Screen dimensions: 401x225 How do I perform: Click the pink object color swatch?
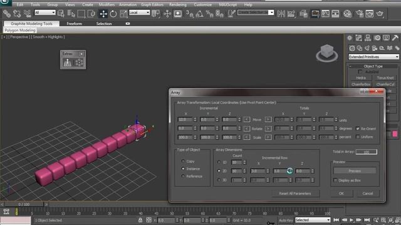(395, 134)
